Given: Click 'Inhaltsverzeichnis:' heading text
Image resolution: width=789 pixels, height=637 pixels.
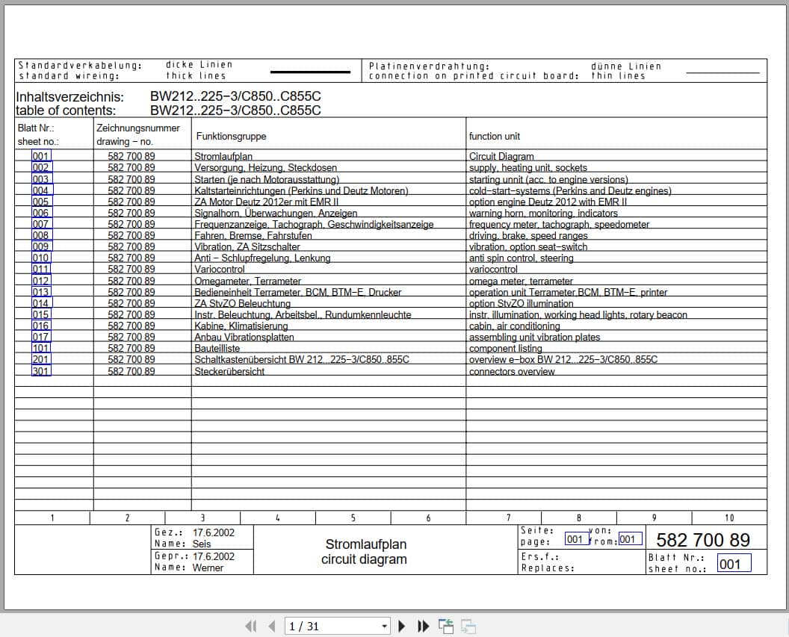Looking at the screenshot, I should [x=70, y=97].
